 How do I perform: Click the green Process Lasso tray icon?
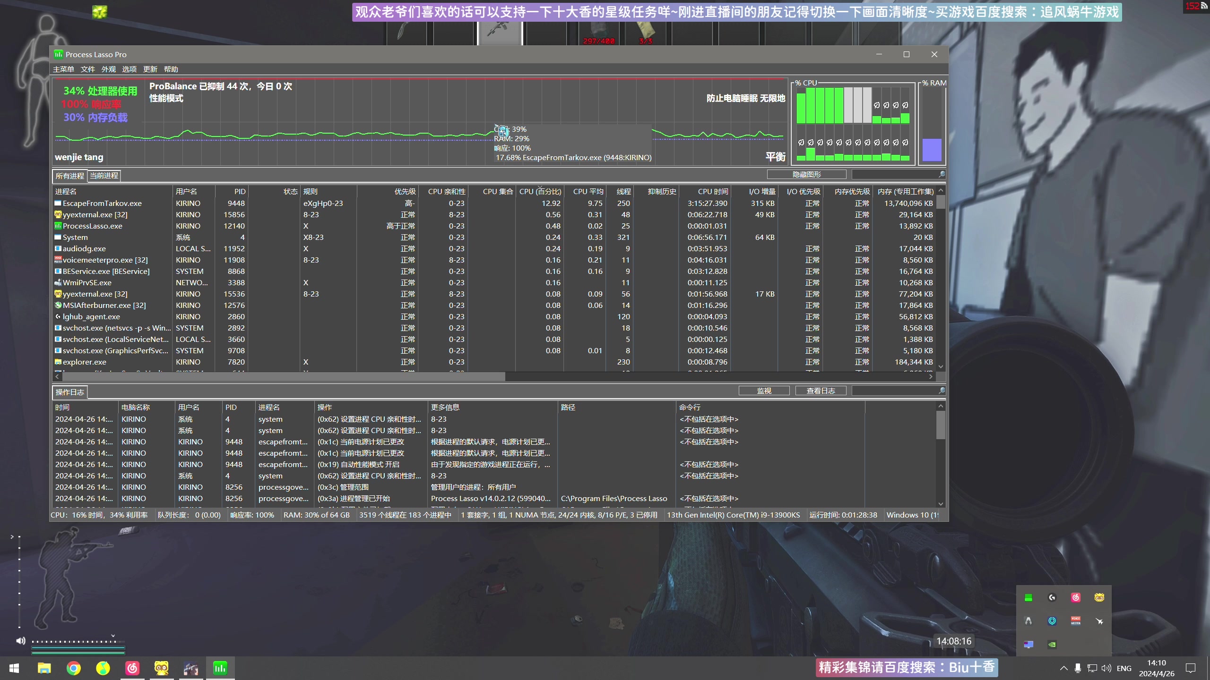1028,598
